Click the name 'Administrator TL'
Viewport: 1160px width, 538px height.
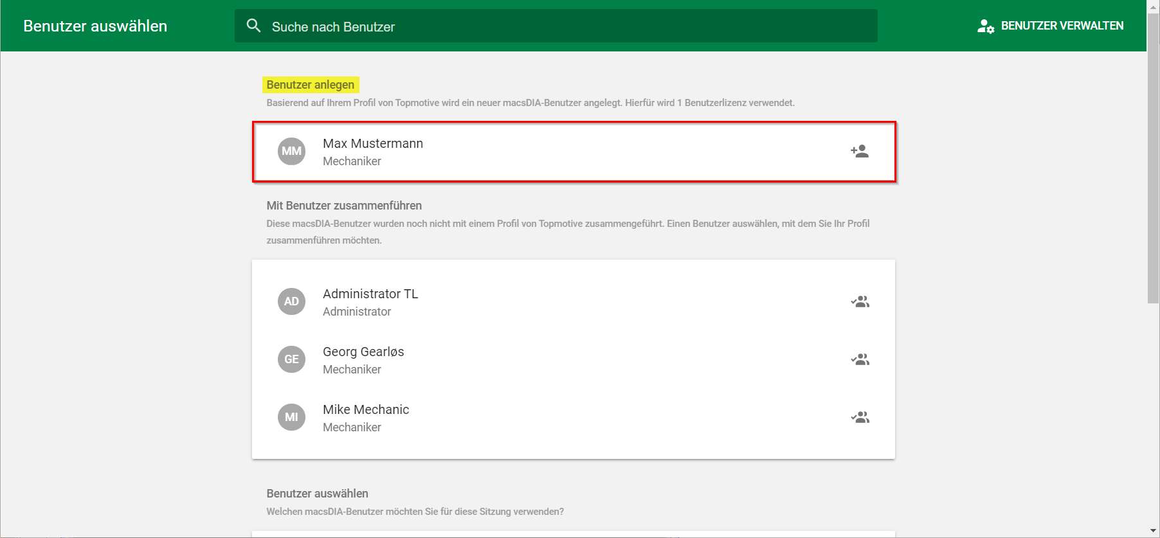tap(370, 294)
